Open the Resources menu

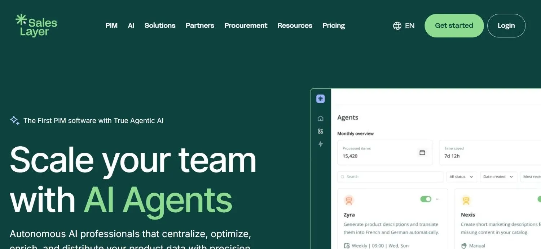click(x=295, y=26)
